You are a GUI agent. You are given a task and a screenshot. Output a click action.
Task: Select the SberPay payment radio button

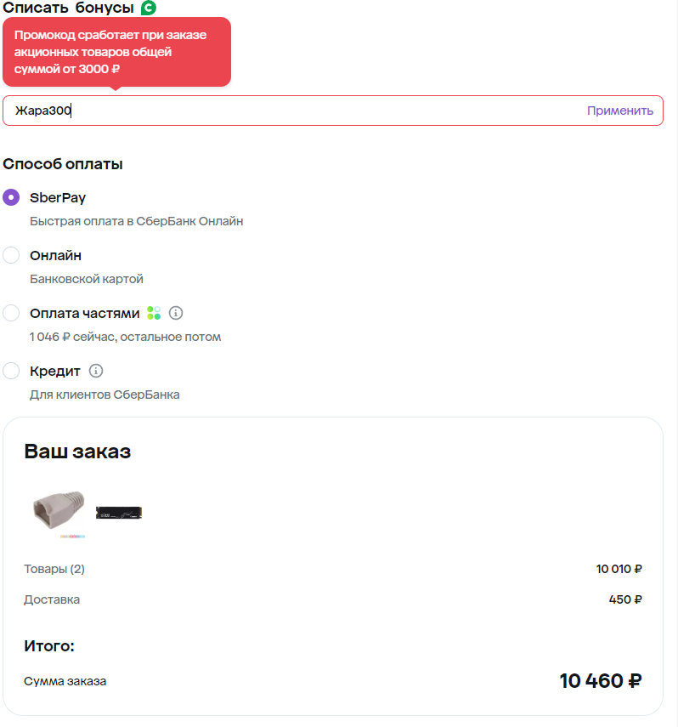[x=11, y=197]
